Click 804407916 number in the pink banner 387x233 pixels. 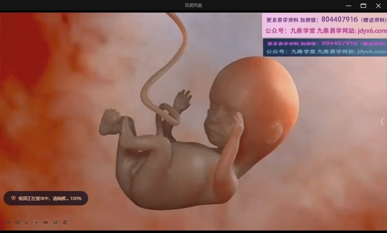point(339,19)
